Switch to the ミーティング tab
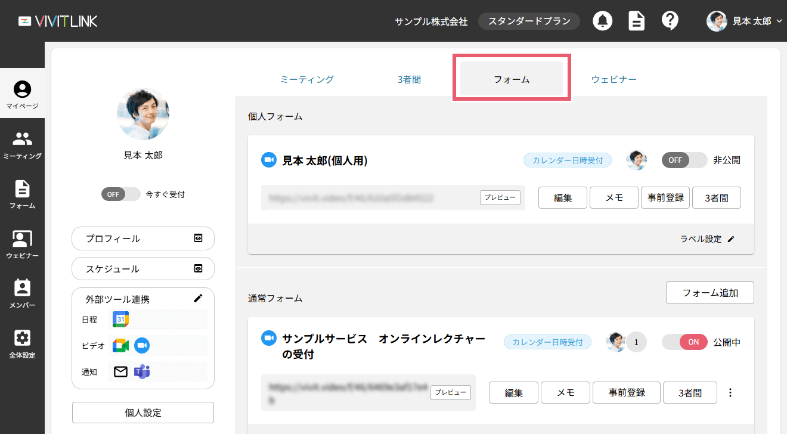The height and width of the screenshot is (434, 787). [306, 79]
